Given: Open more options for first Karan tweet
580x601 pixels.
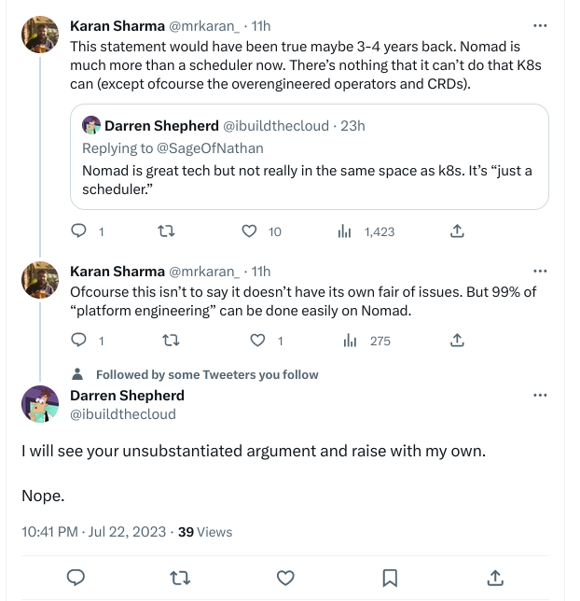Looking at the screenshot, I should coord(540,26).
